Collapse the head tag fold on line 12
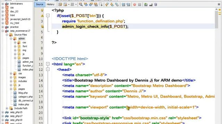 point(48,69)
